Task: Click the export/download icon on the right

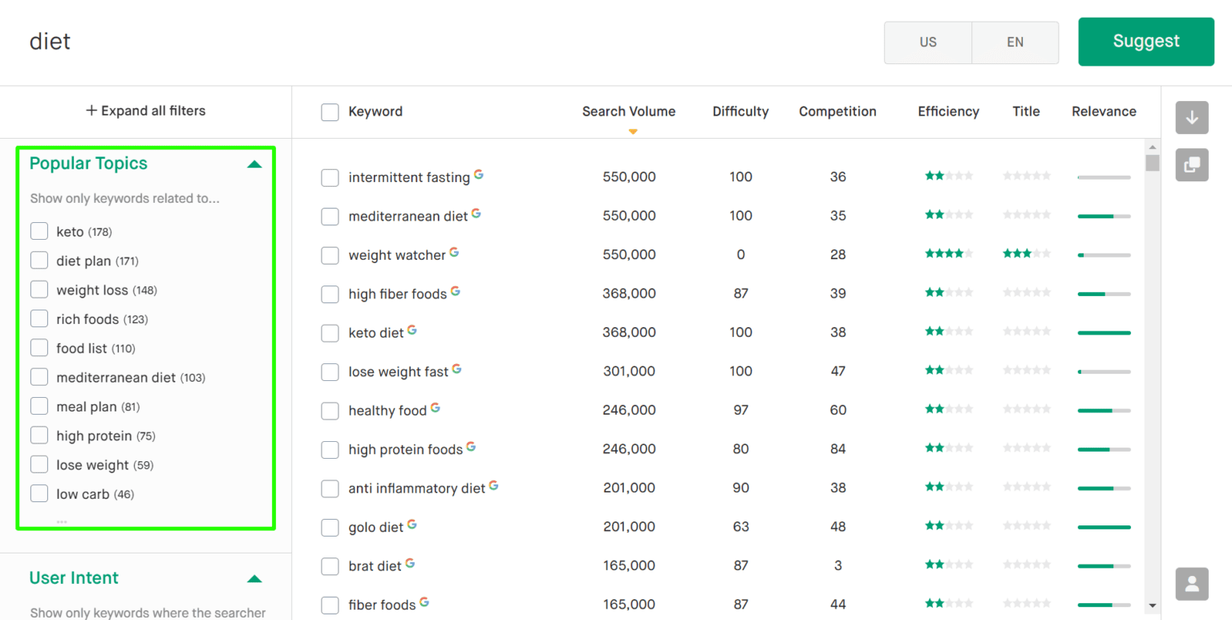Action: point(1192,118)
